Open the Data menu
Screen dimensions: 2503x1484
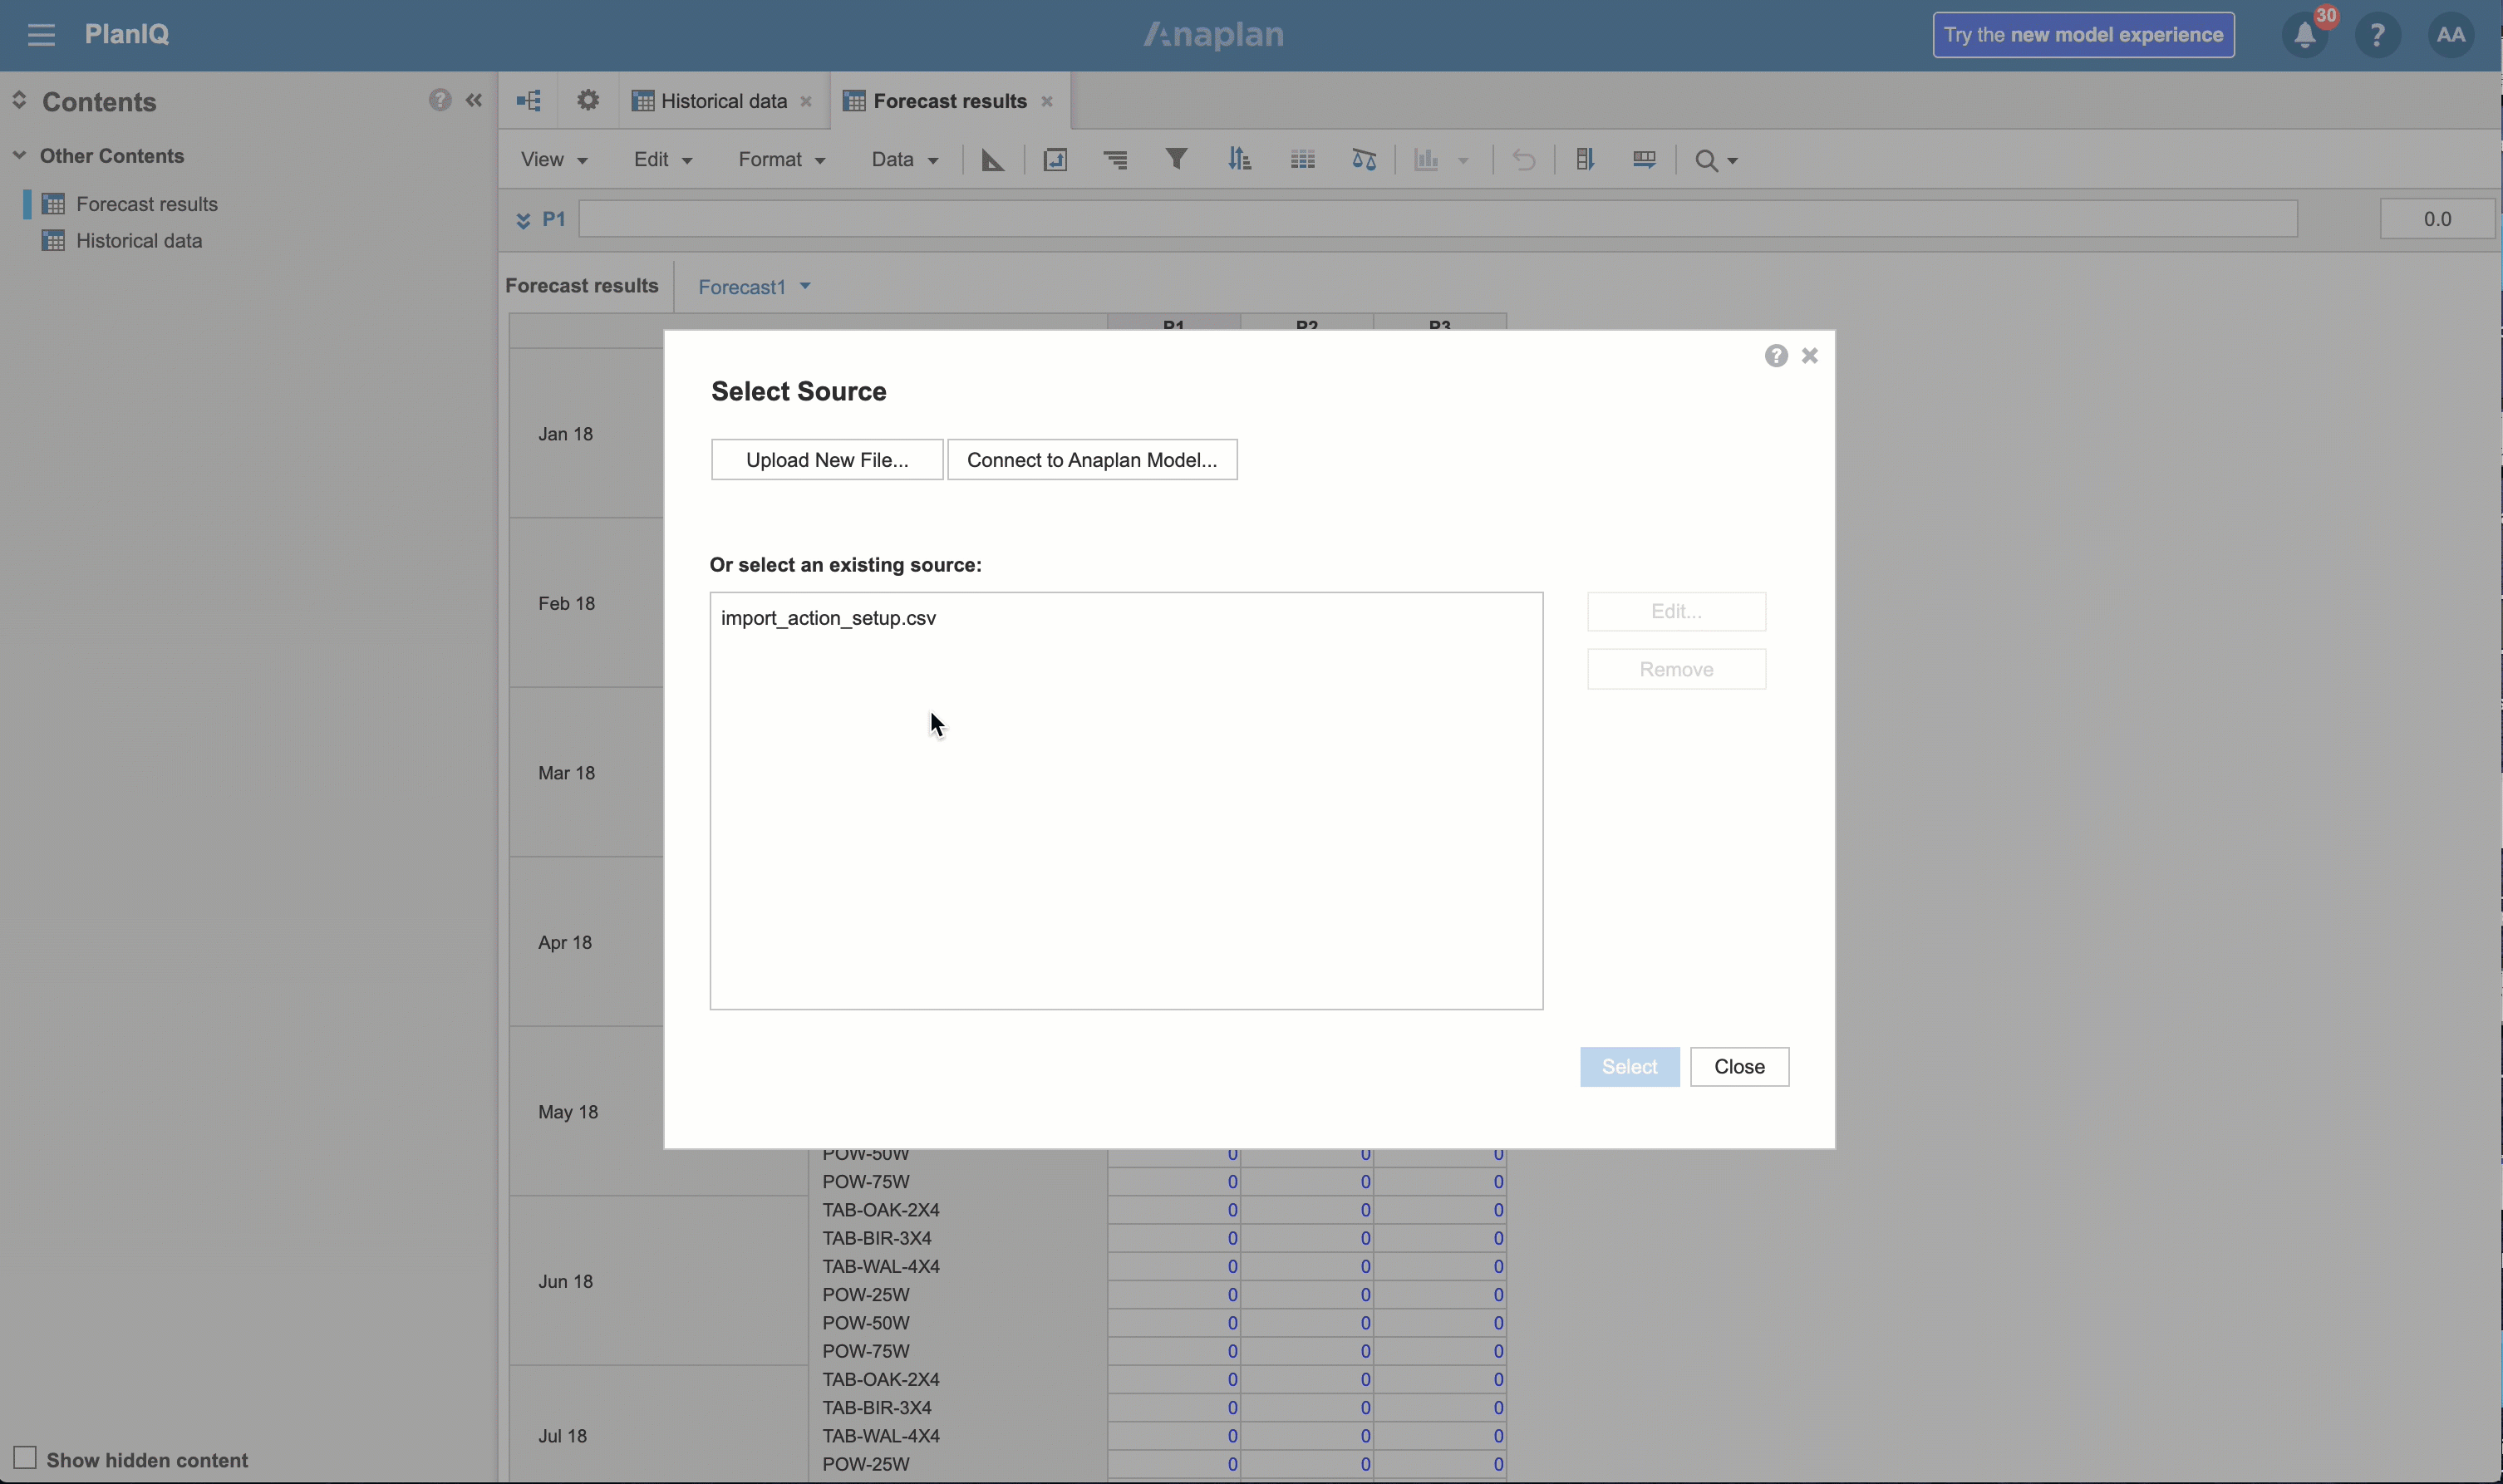905,160
